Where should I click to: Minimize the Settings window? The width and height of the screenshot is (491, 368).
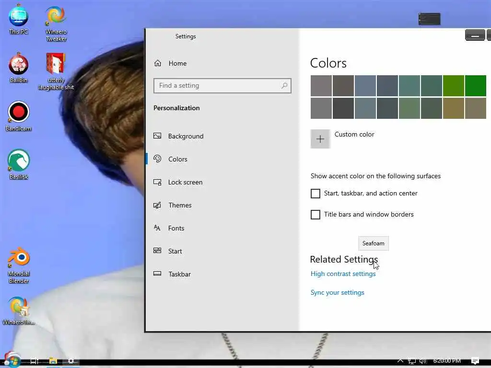[x=475, y=35]
